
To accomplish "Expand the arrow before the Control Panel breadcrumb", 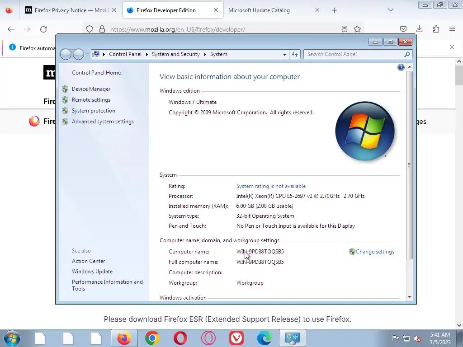I will point(104,54).
